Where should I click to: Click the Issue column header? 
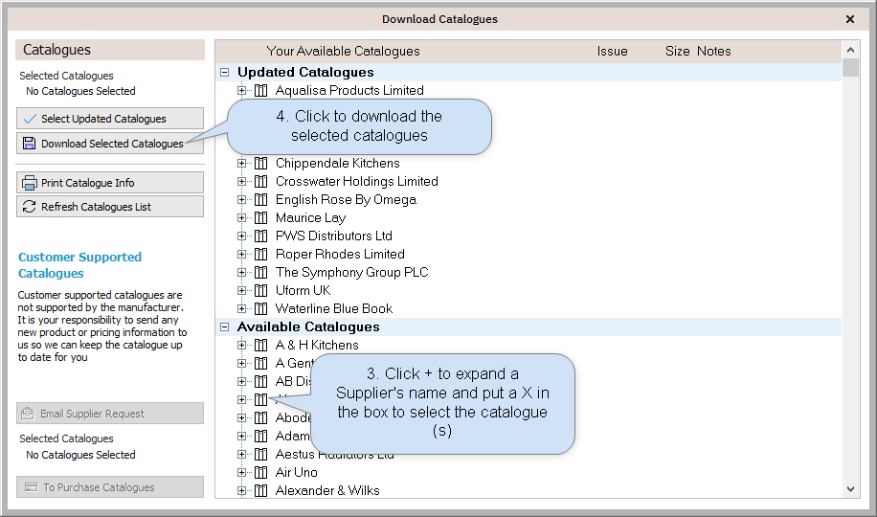pyautogui.click(x=612, y=52)
